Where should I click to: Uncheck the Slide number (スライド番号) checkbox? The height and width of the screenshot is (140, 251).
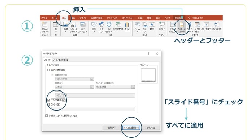tap(49, 100)
